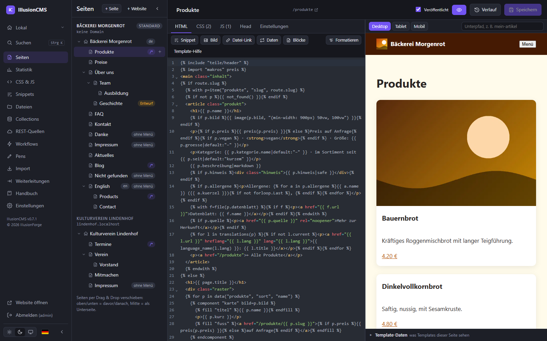This screenshot has height=341, width=547.
Task: Open Workflows in the sidebar
Action: click(x=36, y=144)
